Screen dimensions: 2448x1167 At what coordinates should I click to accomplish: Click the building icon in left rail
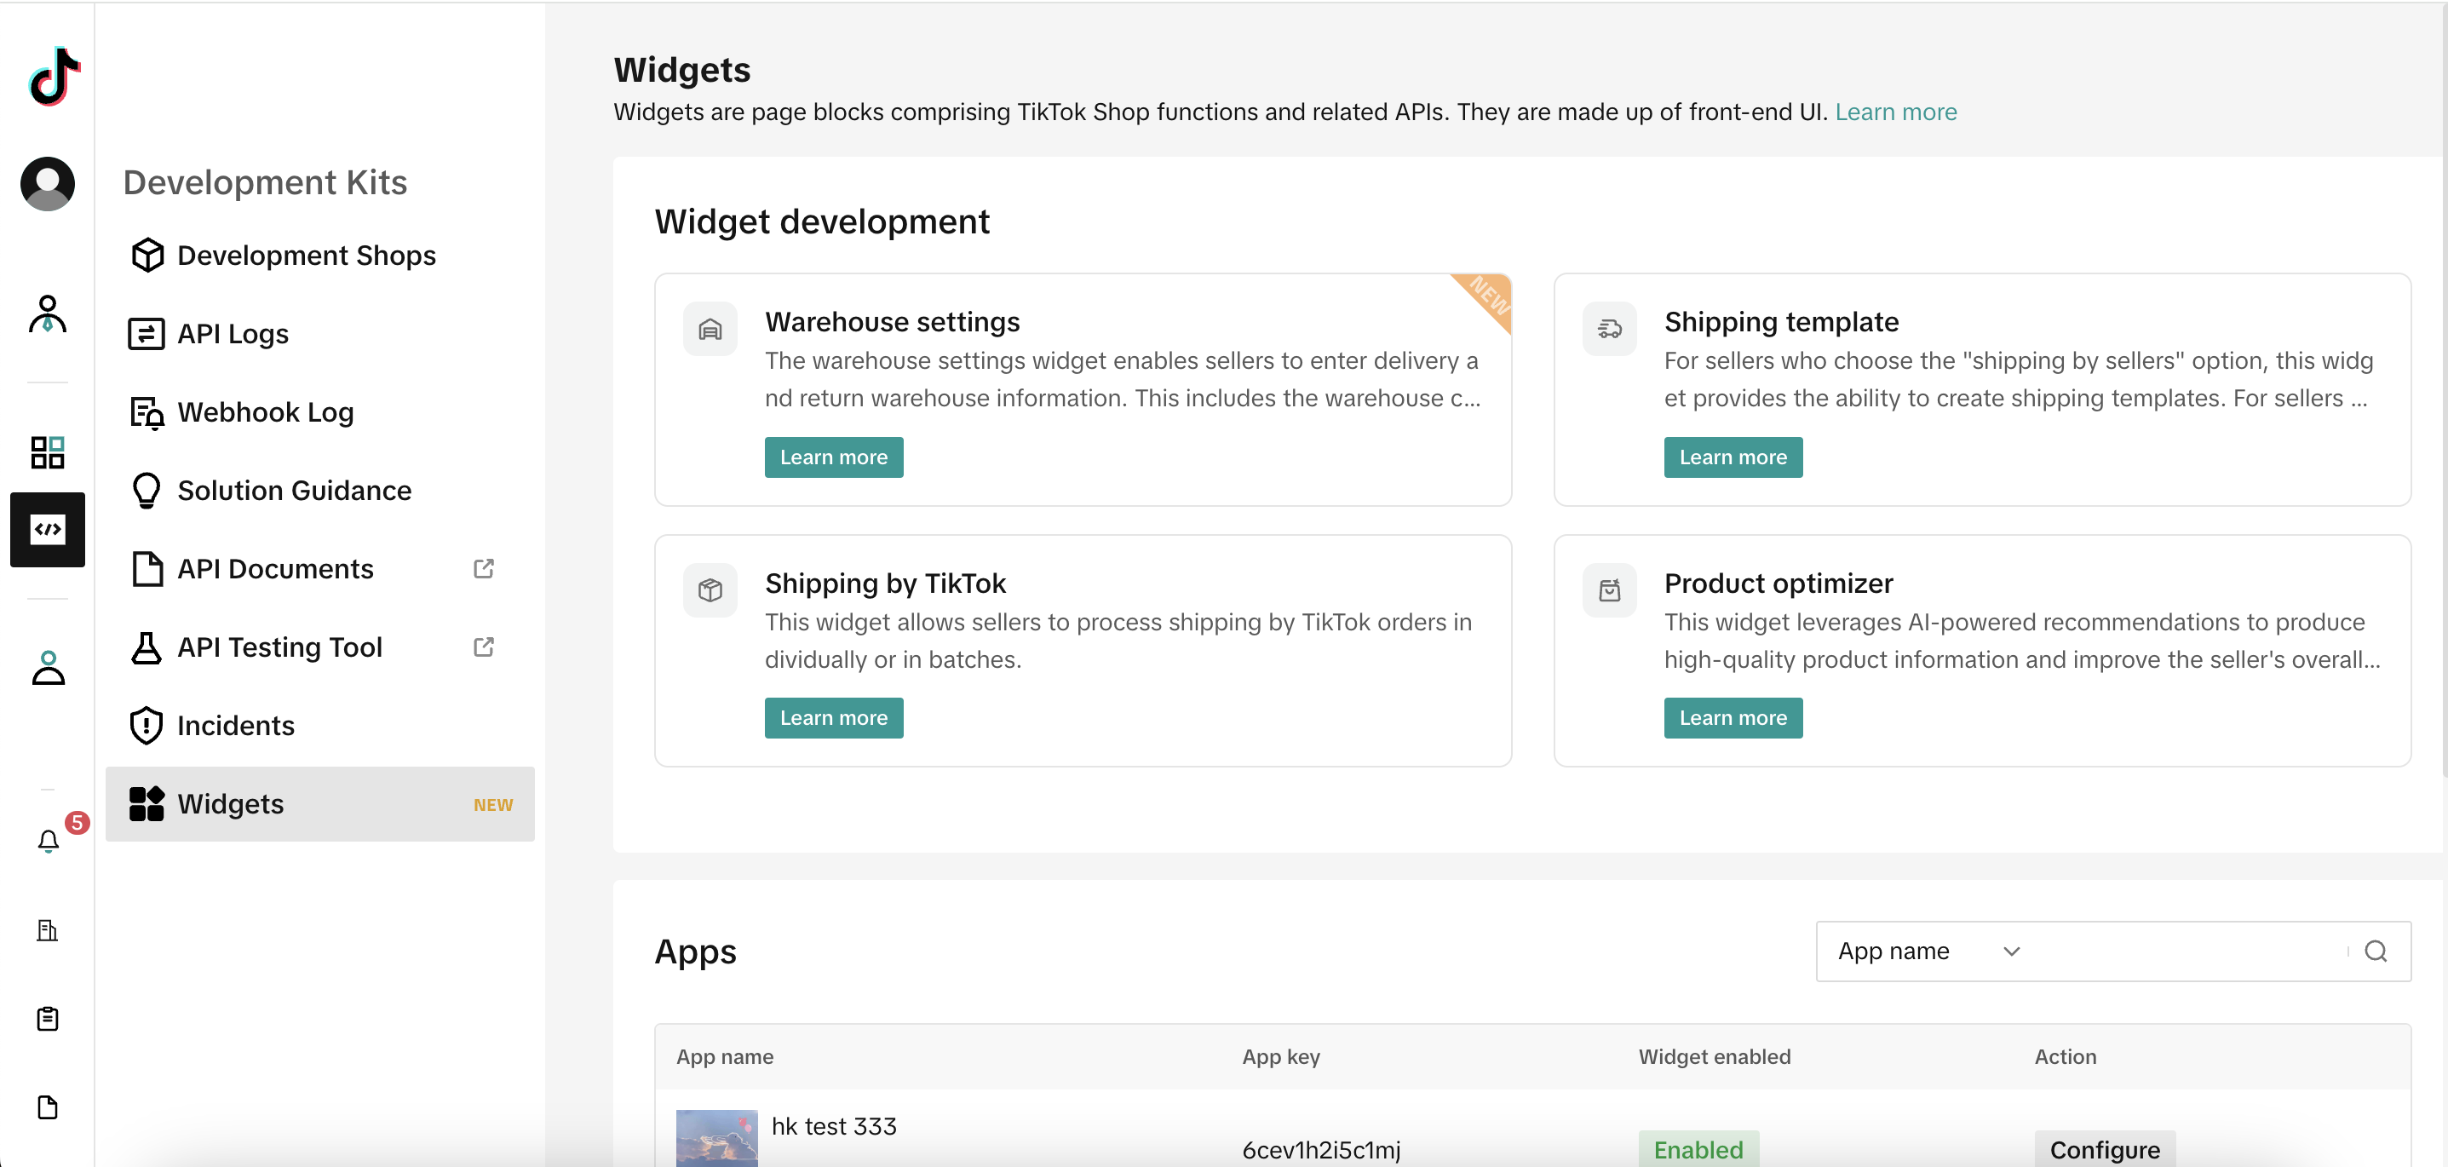(x=48, y=930)
